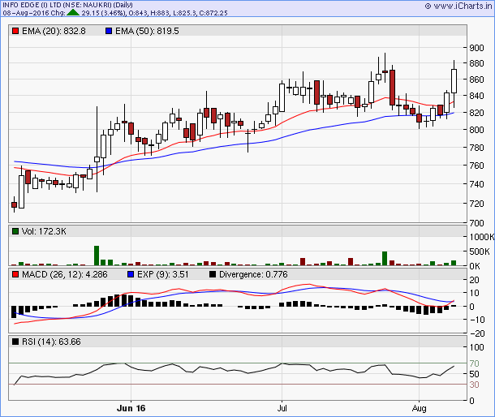Click the 880 price axis label
The width and height of the screenshot is (495, 417).
click(x=476, y=63)
